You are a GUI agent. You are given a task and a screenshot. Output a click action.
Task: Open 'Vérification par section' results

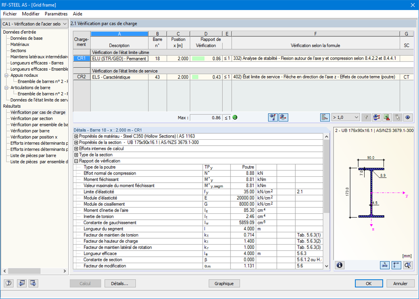click(x=31, y=119)
